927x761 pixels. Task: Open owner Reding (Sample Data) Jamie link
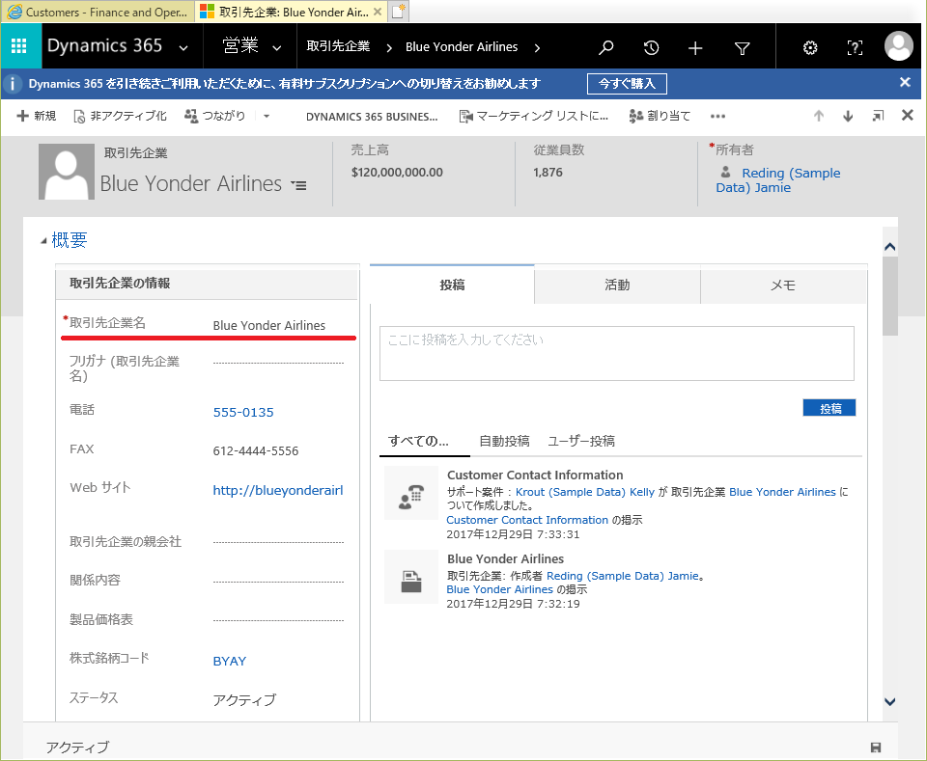click(778, 180)
